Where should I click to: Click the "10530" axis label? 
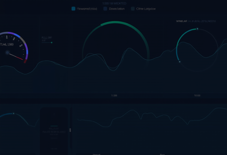197,95
